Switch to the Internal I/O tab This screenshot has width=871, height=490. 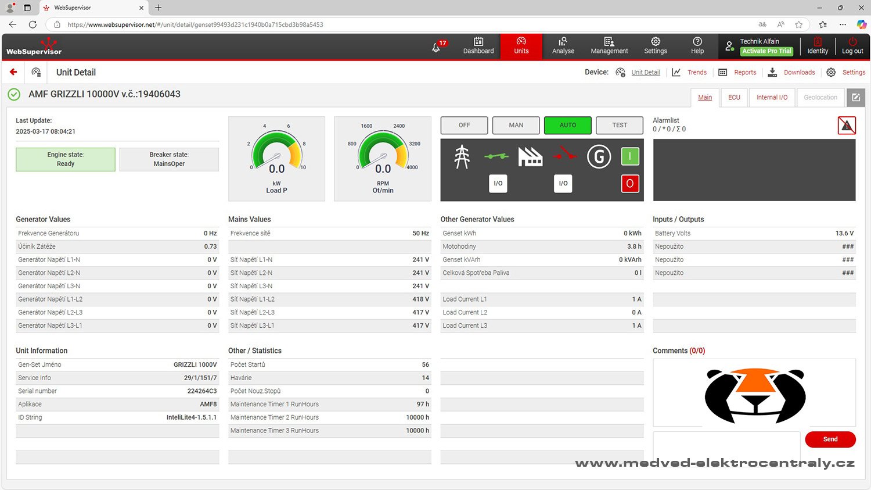(772, 98)
